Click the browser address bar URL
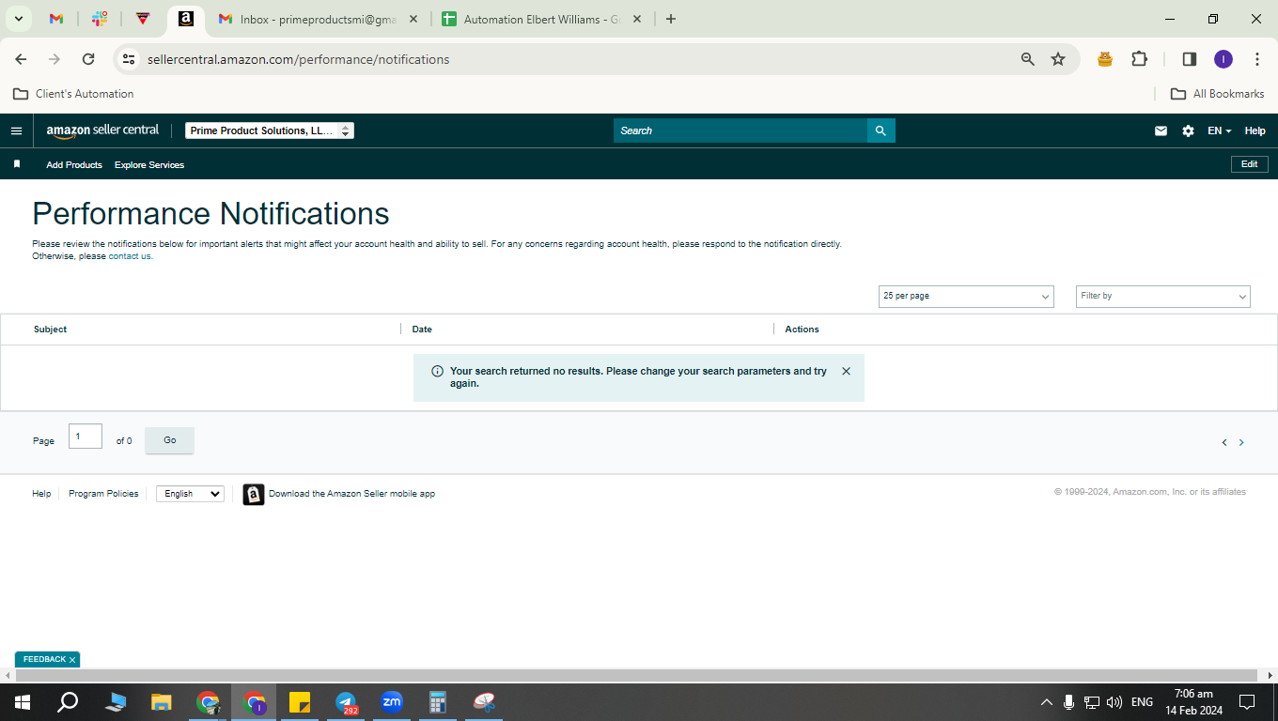The height and width of the screenshot is (721, 1278). (x=298, y=59)
